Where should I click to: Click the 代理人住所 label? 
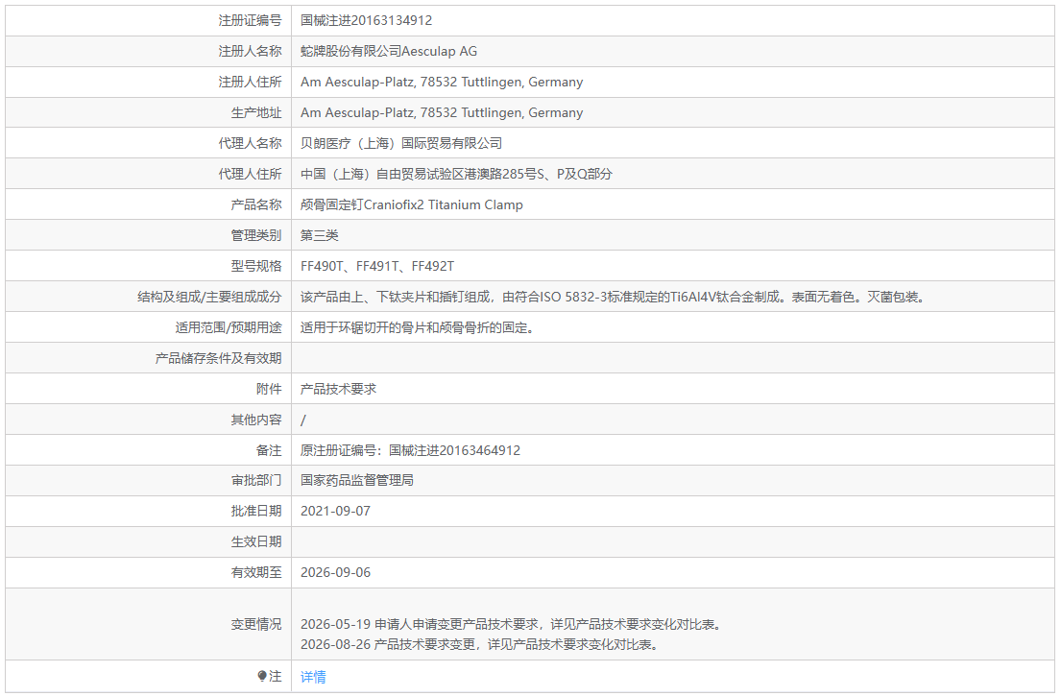(x=250, y=174)
